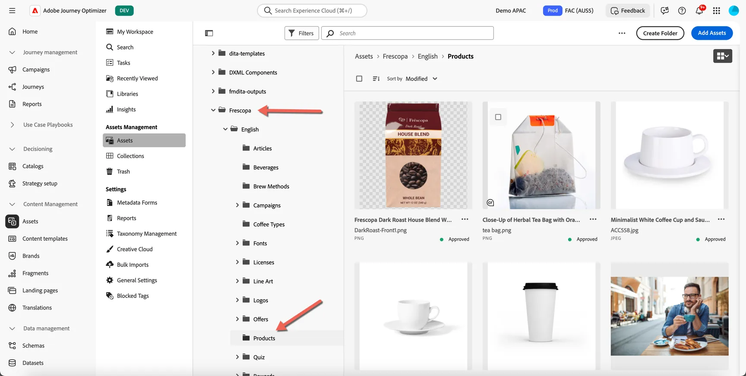Open the app switcher grid icon
Screen dimensions: 746x376
717,10
